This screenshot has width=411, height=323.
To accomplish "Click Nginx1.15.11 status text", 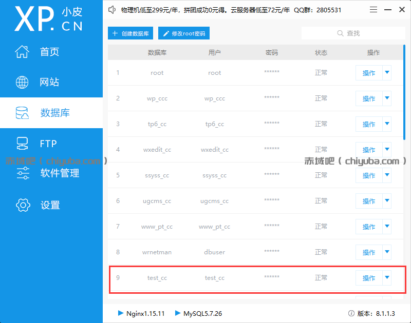I will click(x=145, y=313).
